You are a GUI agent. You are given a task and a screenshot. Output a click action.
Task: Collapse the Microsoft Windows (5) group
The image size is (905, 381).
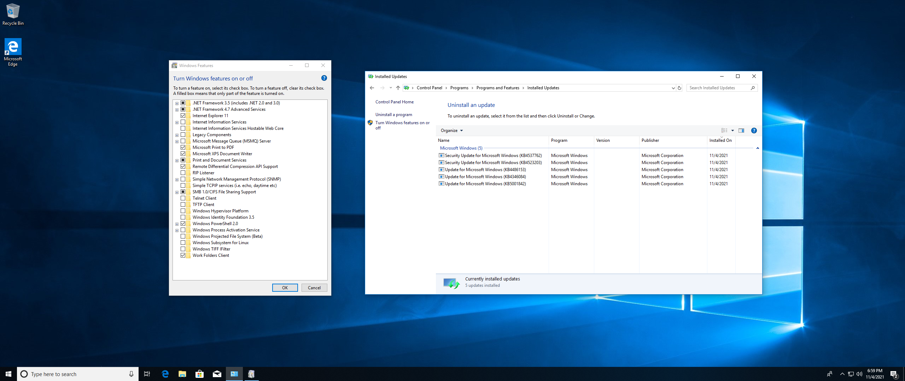click(x=758, y=148)
